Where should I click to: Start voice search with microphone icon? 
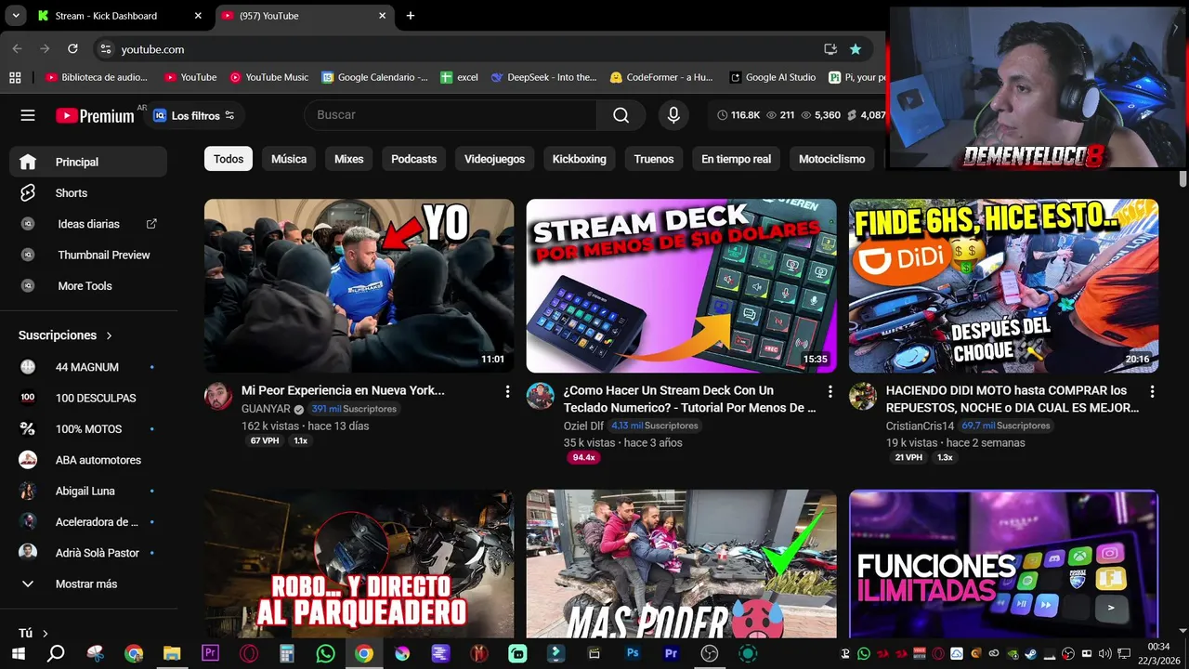673,115
